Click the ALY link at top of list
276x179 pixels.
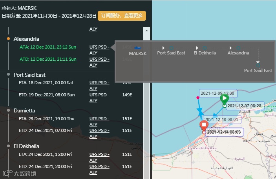point(93,29)
